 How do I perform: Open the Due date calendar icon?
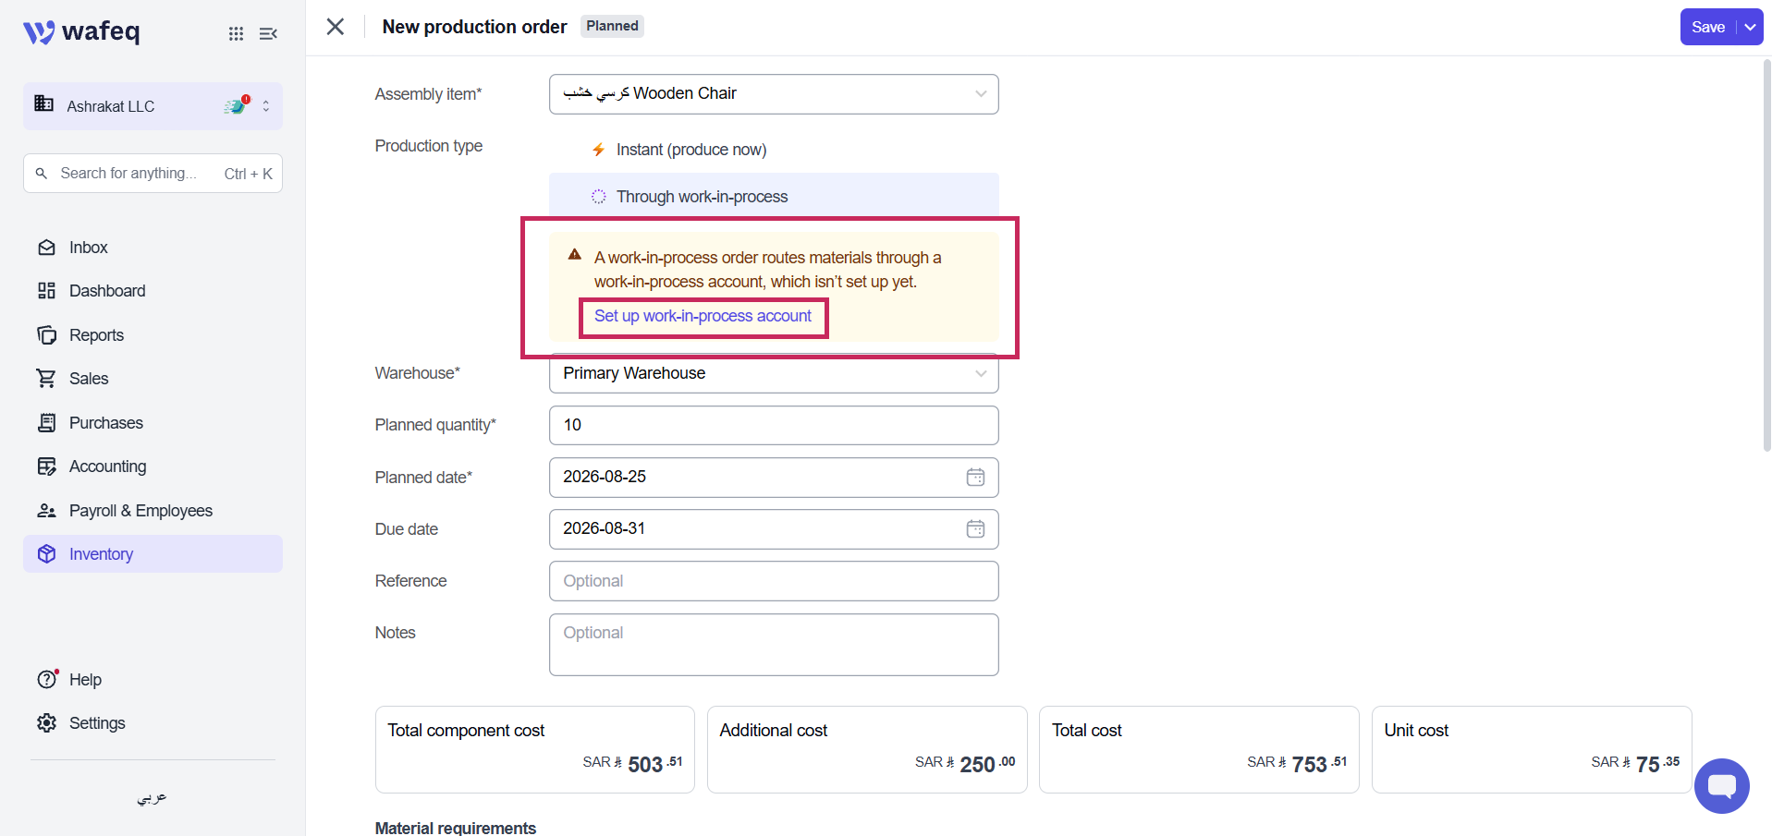pos(975,529)
